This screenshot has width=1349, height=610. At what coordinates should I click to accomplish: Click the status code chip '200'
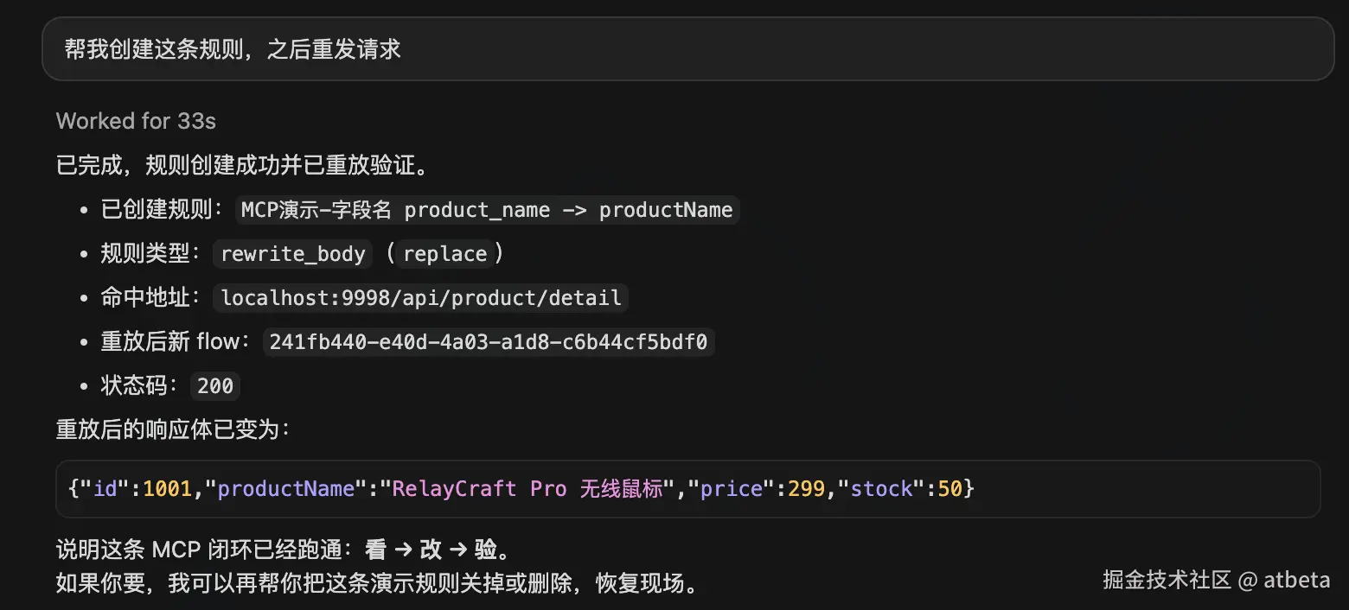[x=215, y=385]
